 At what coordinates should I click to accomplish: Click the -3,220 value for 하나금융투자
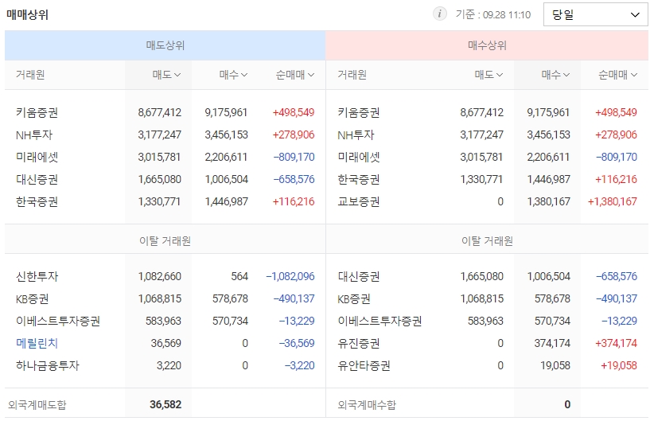pyautogui.click(x=299, y=365)
